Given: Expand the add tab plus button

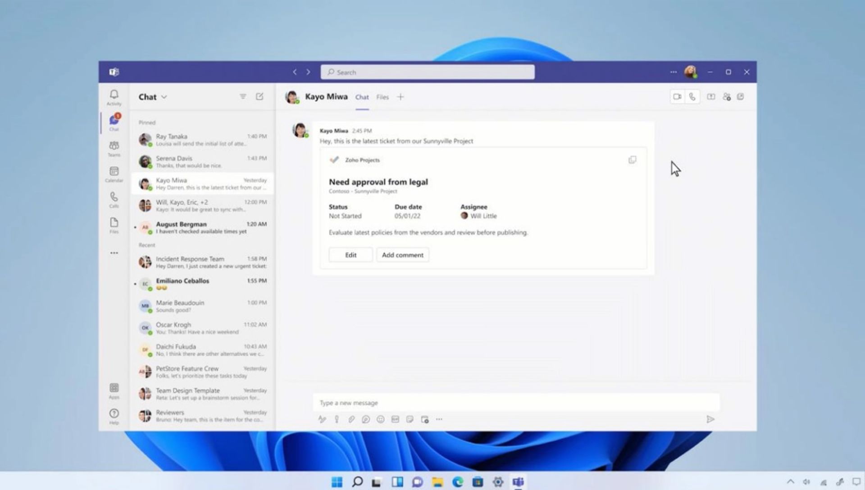Looking at the screenshot, I should tap(401, 97).
